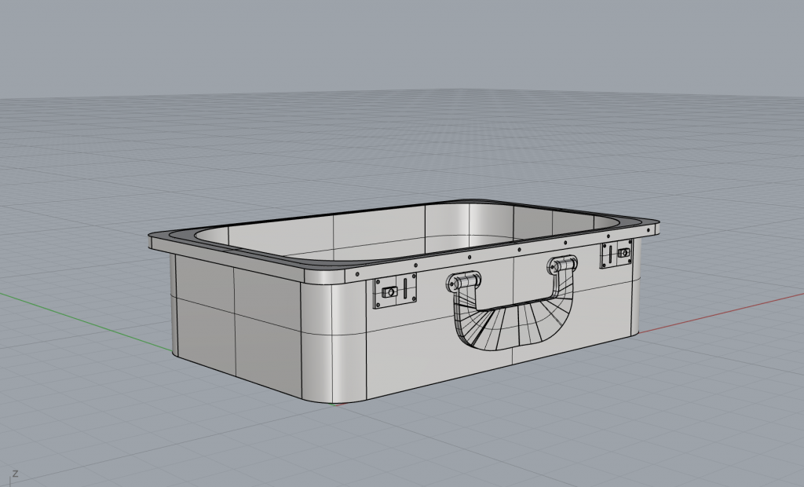Click empty grid above the horizon line
The image size is (804, 487).
pyautogui.click(x=393, y=47)
